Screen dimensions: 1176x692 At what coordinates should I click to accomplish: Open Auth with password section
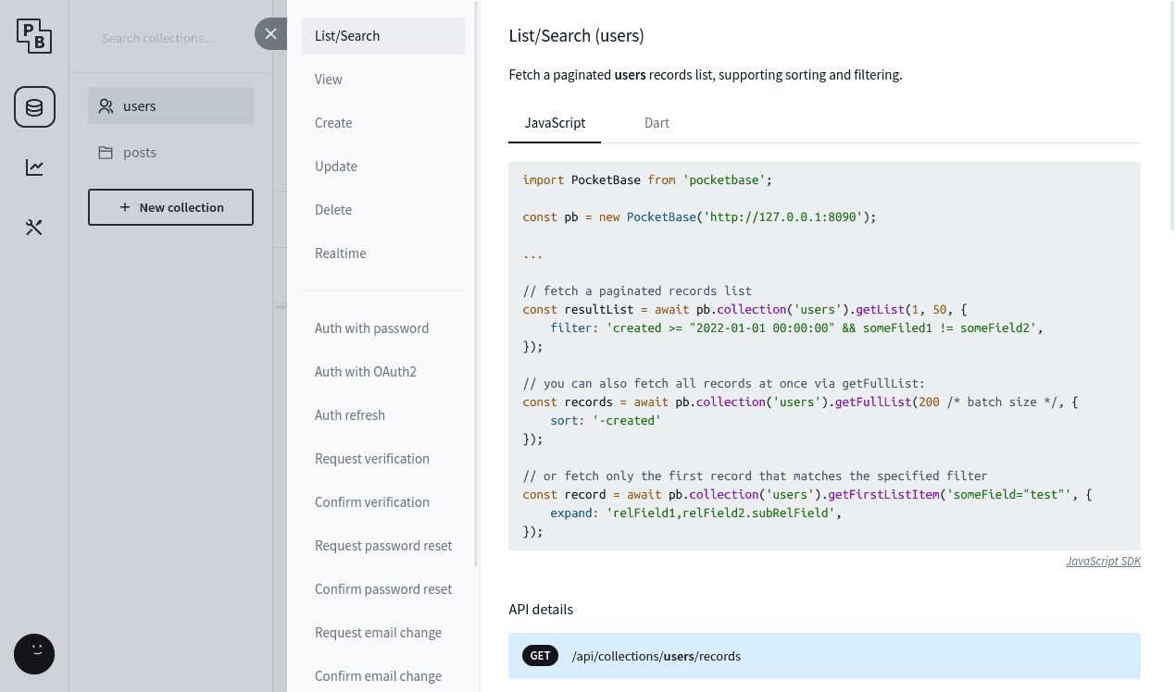(x=383, y=328)
